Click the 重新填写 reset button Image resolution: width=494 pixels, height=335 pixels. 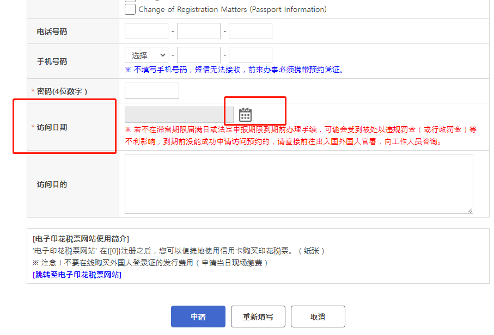(x=258, y=317)
